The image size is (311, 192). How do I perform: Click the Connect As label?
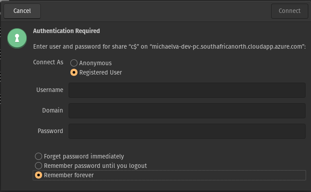click(x=48, y=62)
